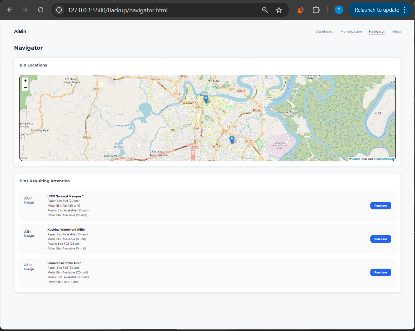Open the OpenStreetMap attribution link
The image size is (415, 331).
pyautogui.click(x=385, y=159)
